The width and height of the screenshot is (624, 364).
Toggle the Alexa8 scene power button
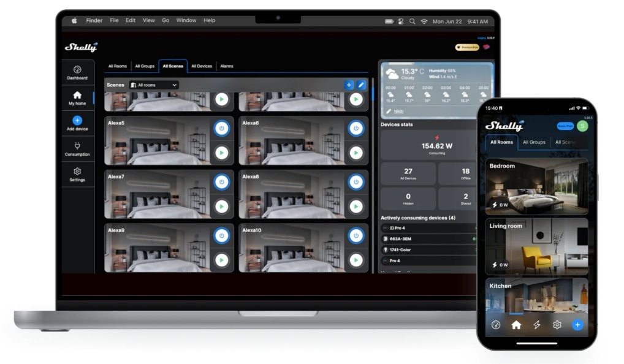(356, 182)
